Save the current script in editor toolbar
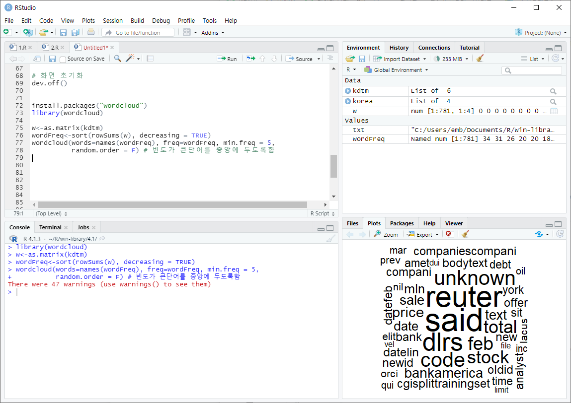 53,59
